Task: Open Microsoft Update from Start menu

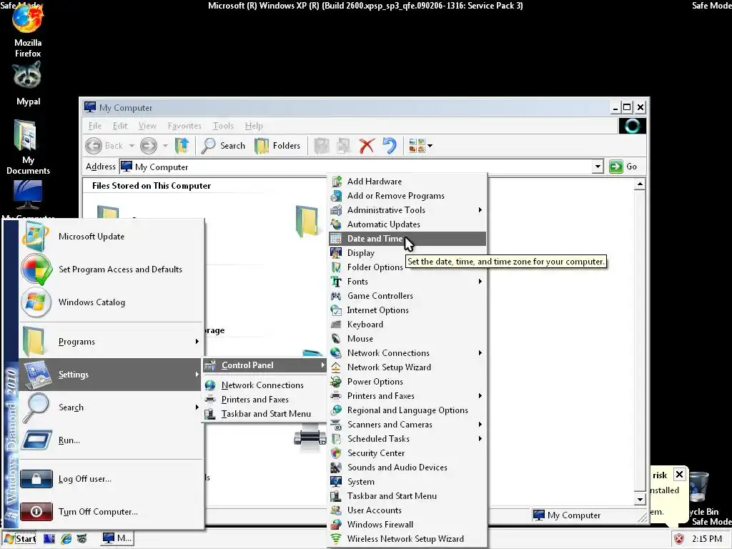Action: click(x=111, y=237)
